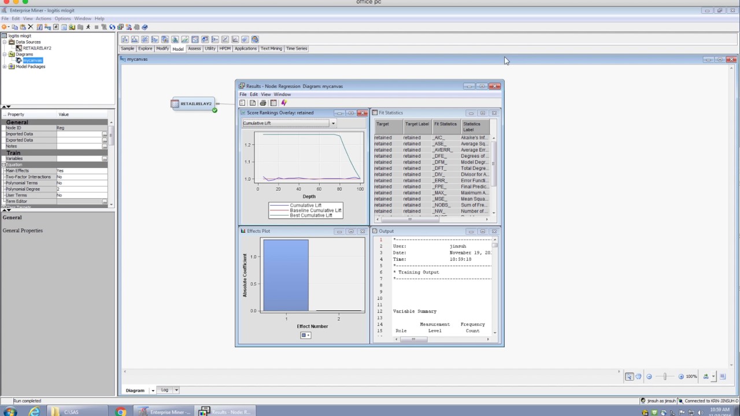Click the Paste icon in main toolbar

(x=23, y=27)
